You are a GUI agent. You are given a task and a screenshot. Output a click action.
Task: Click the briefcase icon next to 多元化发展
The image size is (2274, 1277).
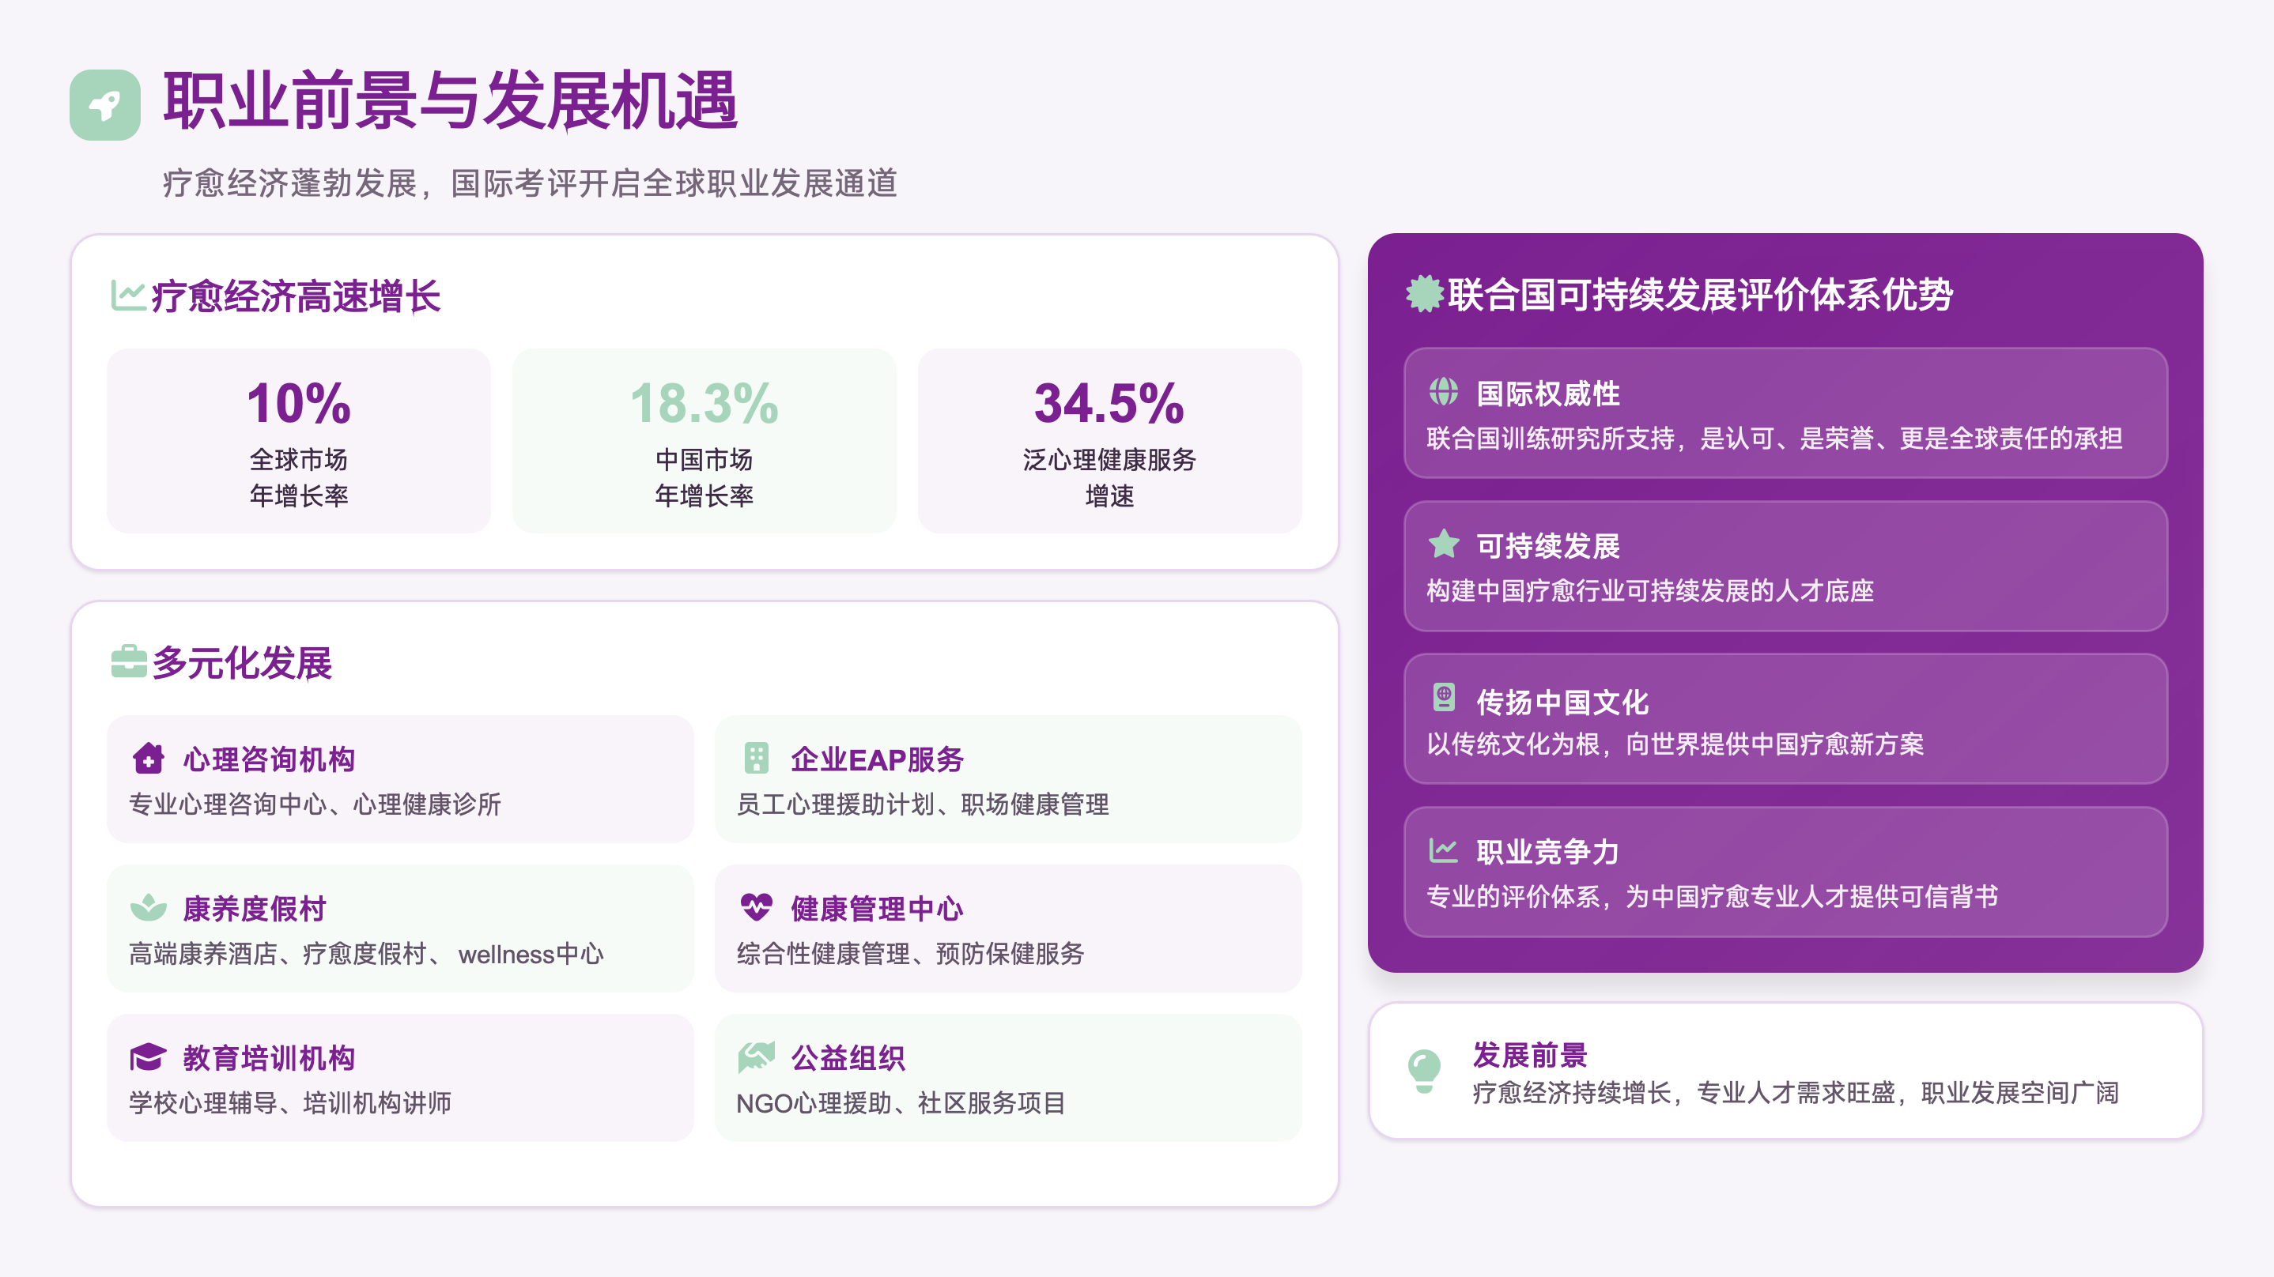129,661
